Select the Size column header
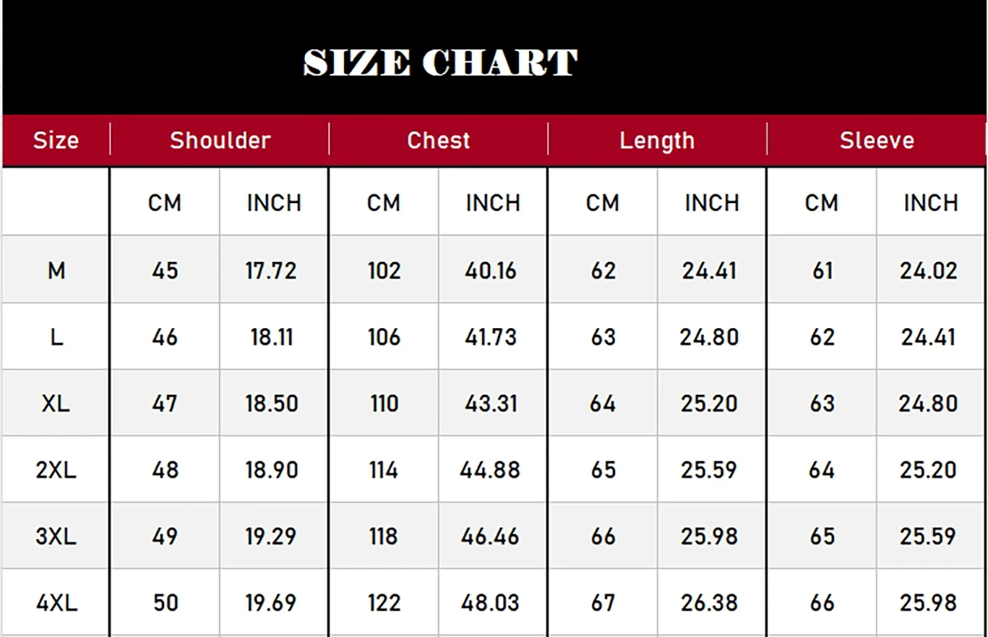The image size is (988, 637). 56,140
